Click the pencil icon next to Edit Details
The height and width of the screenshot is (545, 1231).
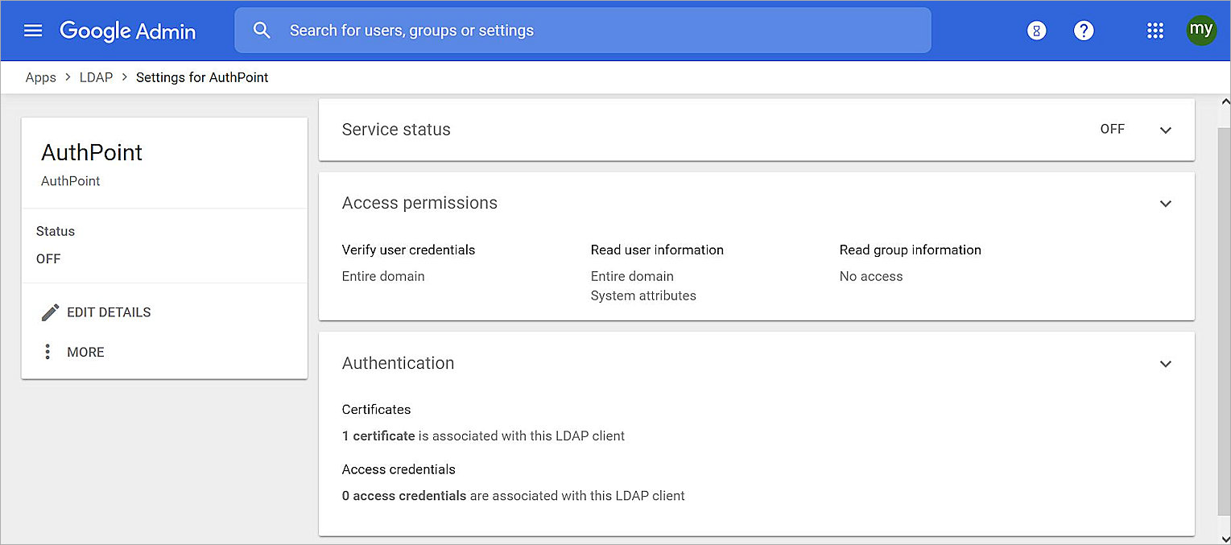click(50, 312)
